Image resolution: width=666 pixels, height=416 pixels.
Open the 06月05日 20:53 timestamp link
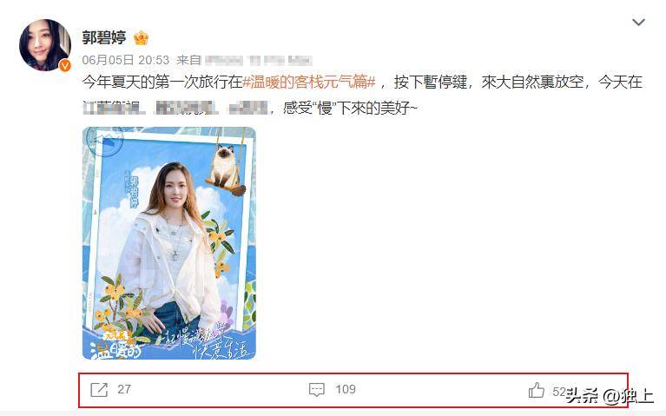pyautogui.click(x=126, y=60)
